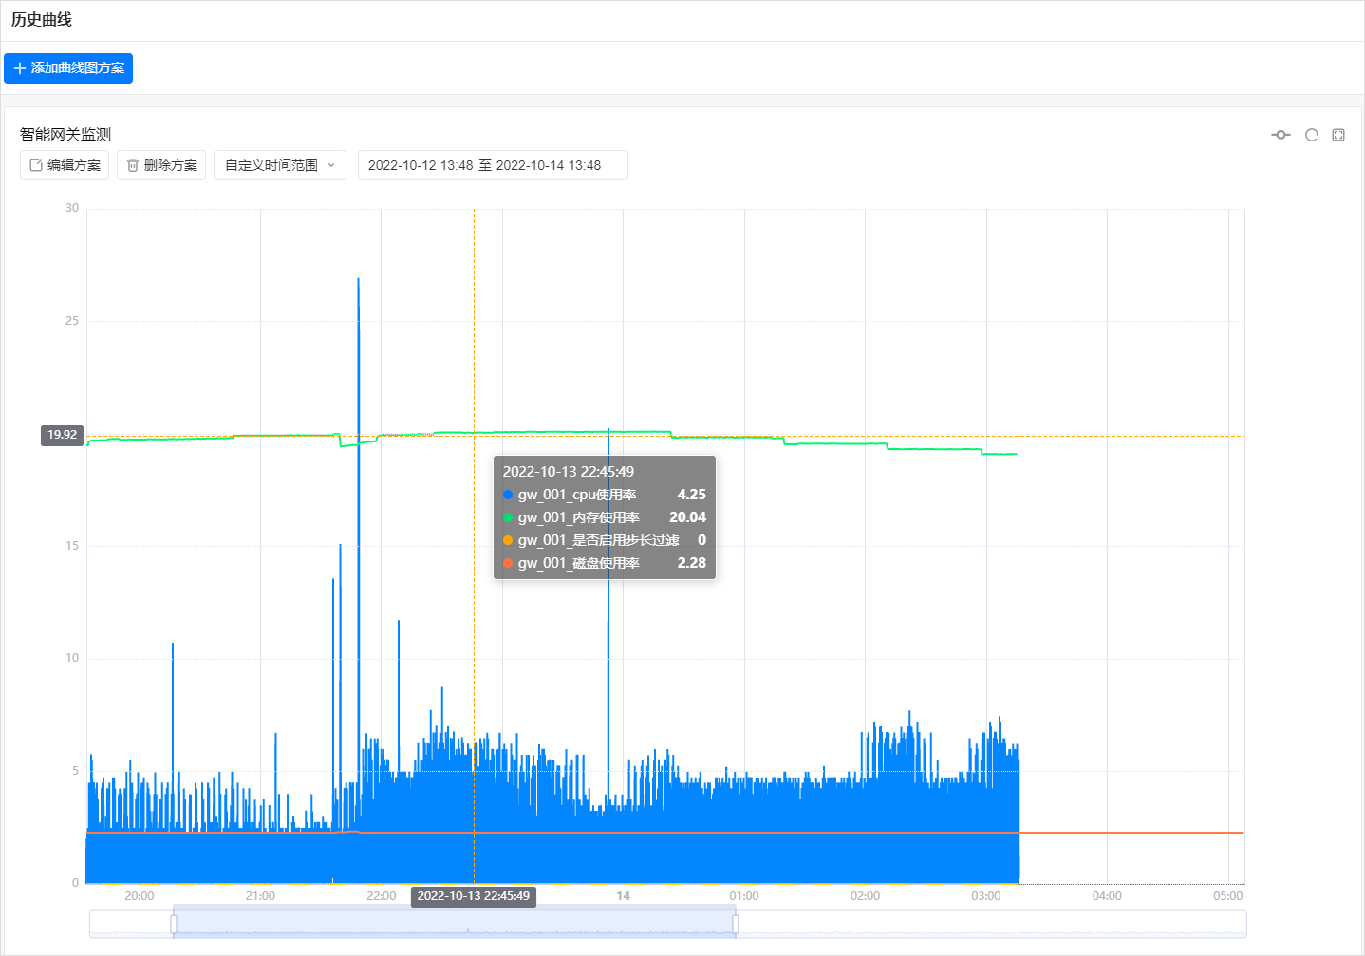Click the plus icon in 添加曲线图方案

20,68
